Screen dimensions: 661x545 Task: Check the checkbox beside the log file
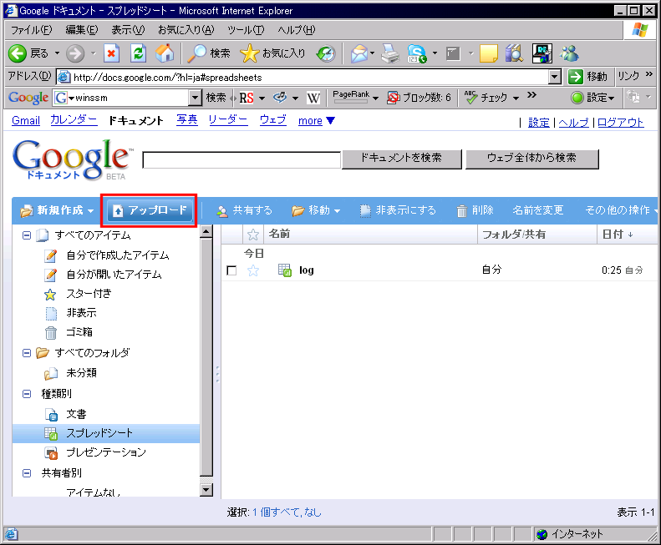click(x=232, y=270)
